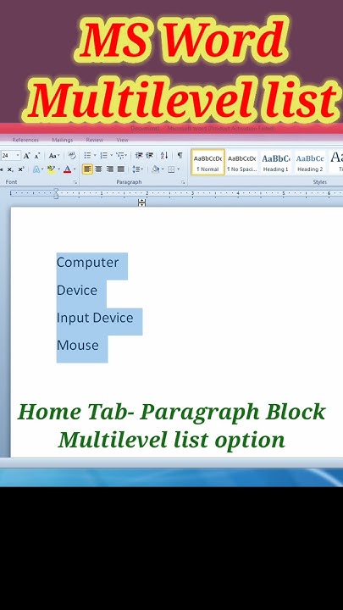Click the Increase Indent icon

pos(149,156)
